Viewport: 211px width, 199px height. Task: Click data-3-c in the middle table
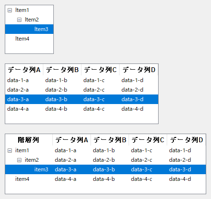(x=94, y=99)
